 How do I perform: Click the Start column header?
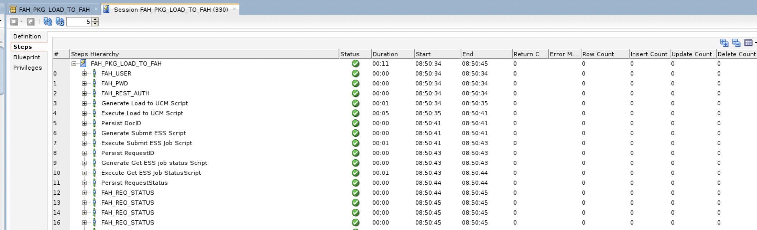(438, 54)
